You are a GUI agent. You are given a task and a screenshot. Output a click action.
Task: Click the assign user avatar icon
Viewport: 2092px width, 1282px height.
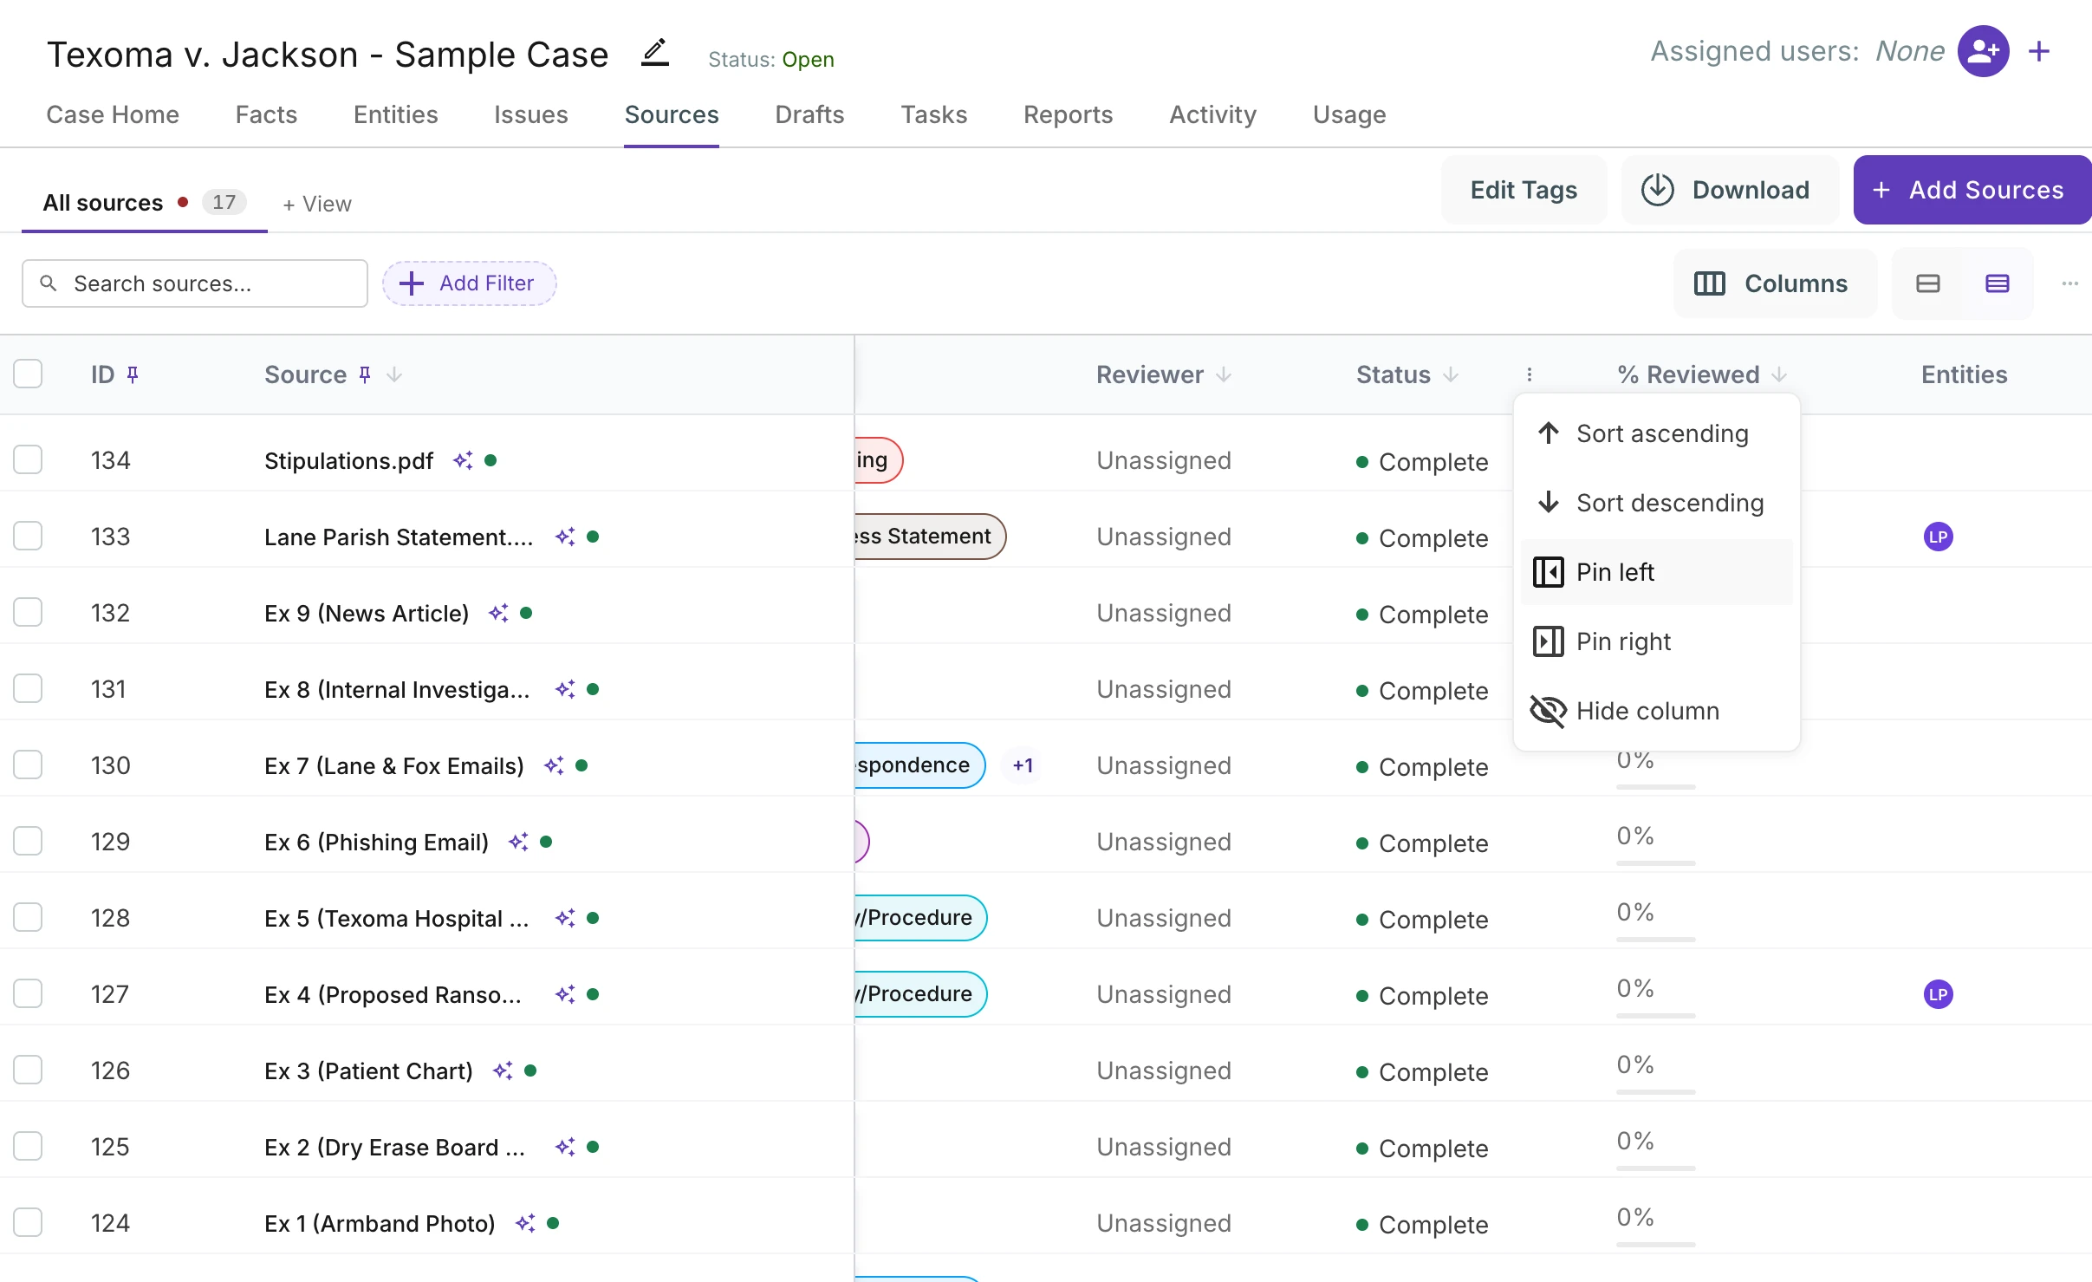point(1983,51)
